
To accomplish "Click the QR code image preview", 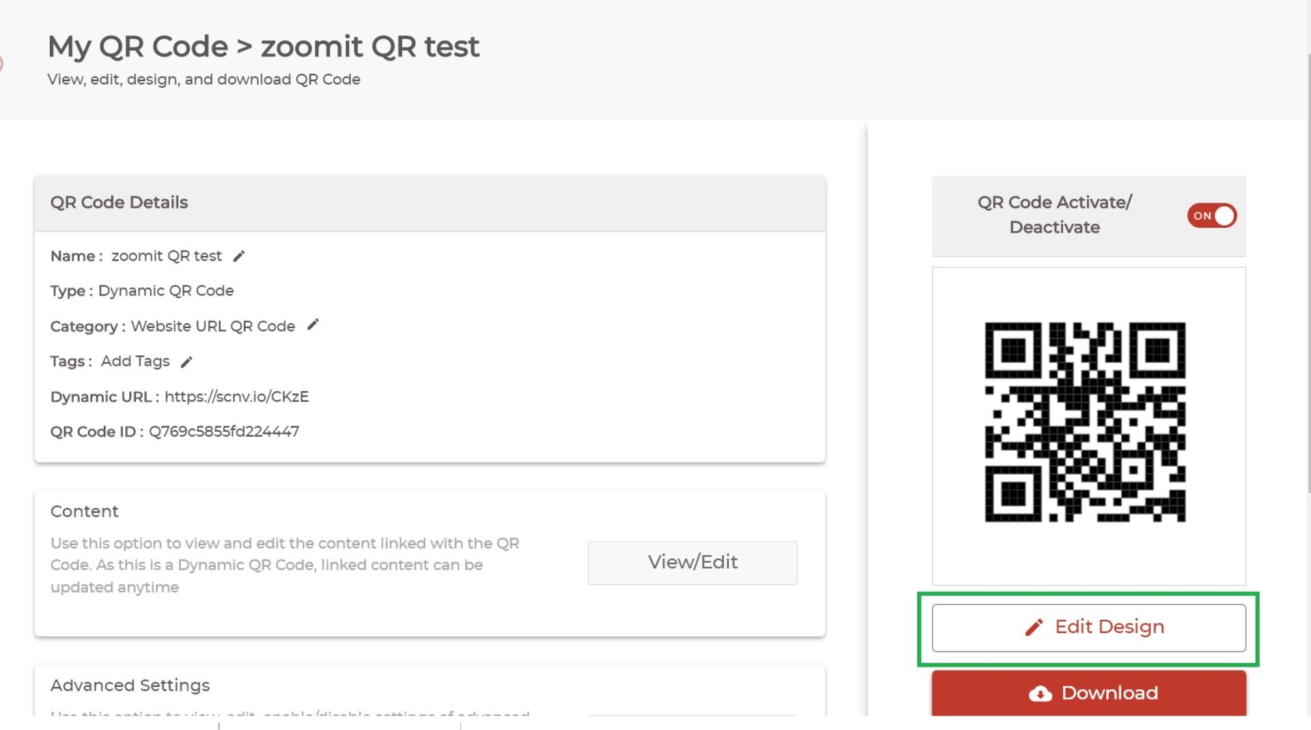I will pos(1085,422).
